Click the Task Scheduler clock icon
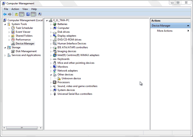This screenshot has width=193, height=137. click(13, 28)
